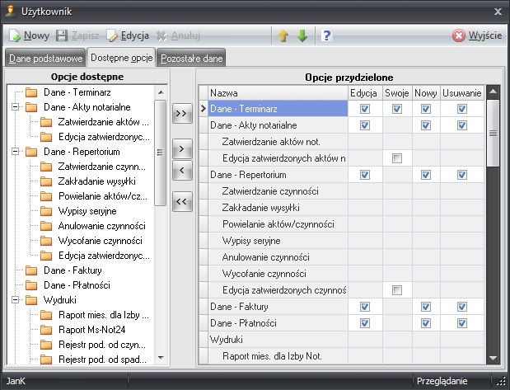Click the yellow up arrow icon
The image size is (510, 390).
coord(283,35)
